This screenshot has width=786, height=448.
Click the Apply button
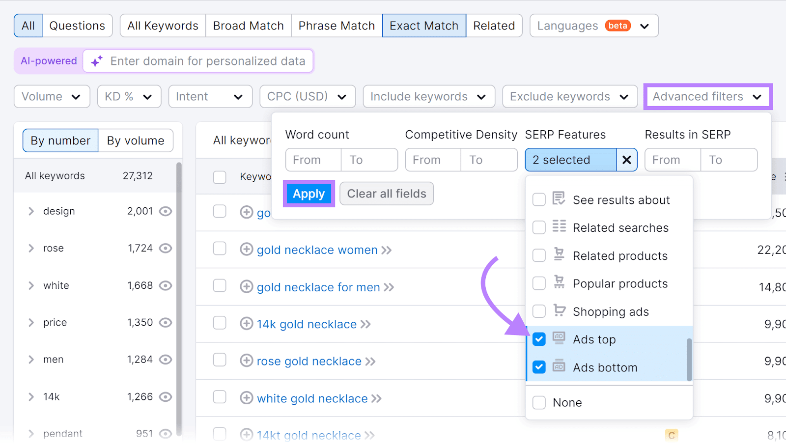(x=309, y=194)
